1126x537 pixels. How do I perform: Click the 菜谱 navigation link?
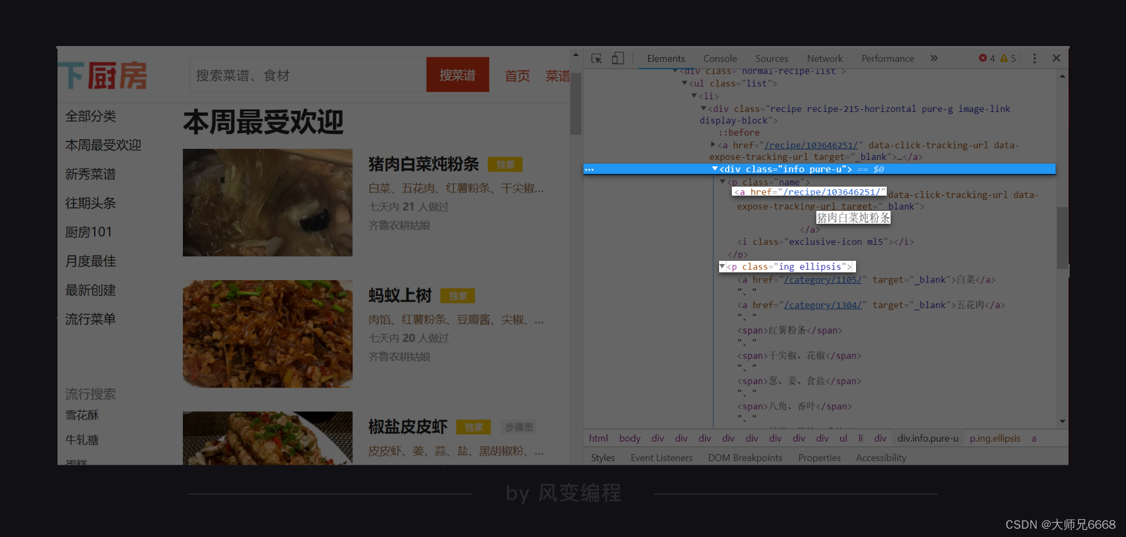click(x=557, y=76)
